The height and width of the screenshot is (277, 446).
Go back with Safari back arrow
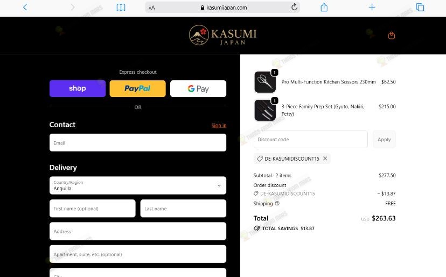click(25, 7)
